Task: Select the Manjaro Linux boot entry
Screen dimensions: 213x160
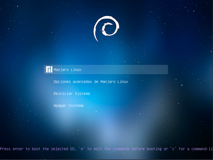Action: pos(106,70)
